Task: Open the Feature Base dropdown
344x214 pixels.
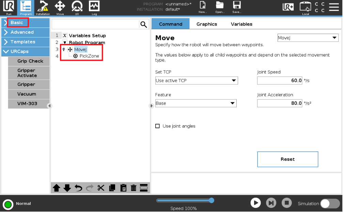Action: pyautogui.click(x=196, y=103)
